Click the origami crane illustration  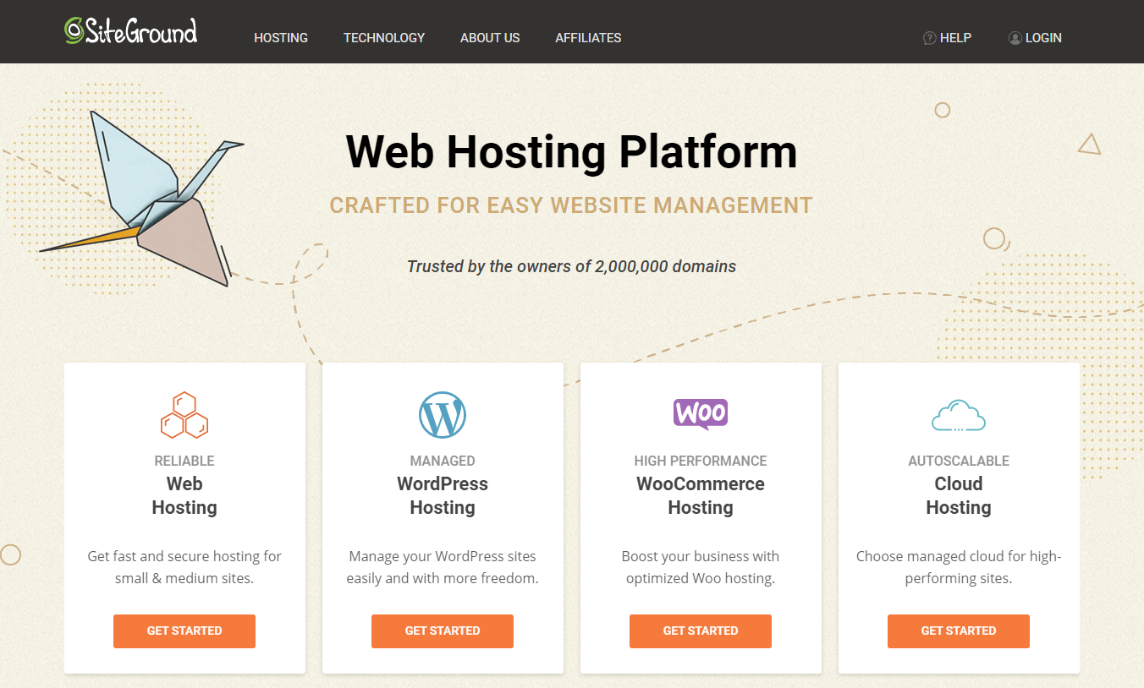pos(144,199)
